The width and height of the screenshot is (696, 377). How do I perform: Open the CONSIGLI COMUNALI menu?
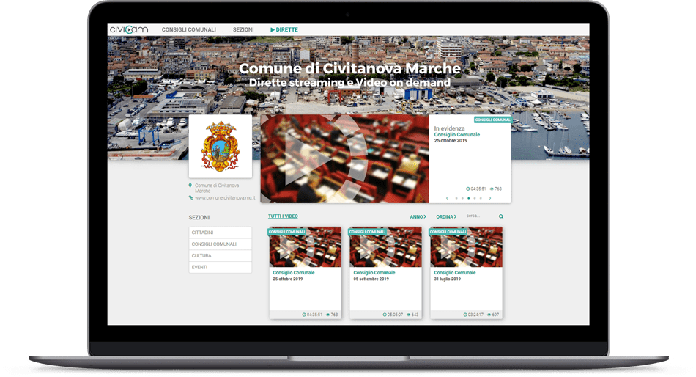coord(188,30)
